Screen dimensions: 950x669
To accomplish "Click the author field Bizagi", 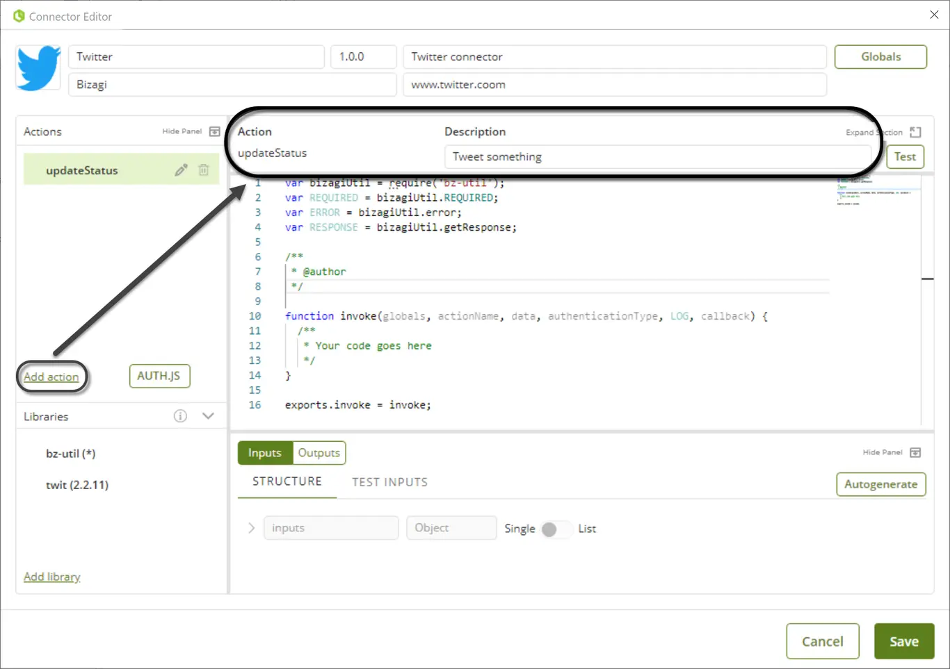I will pyautogui.click(x=232, y=85).
